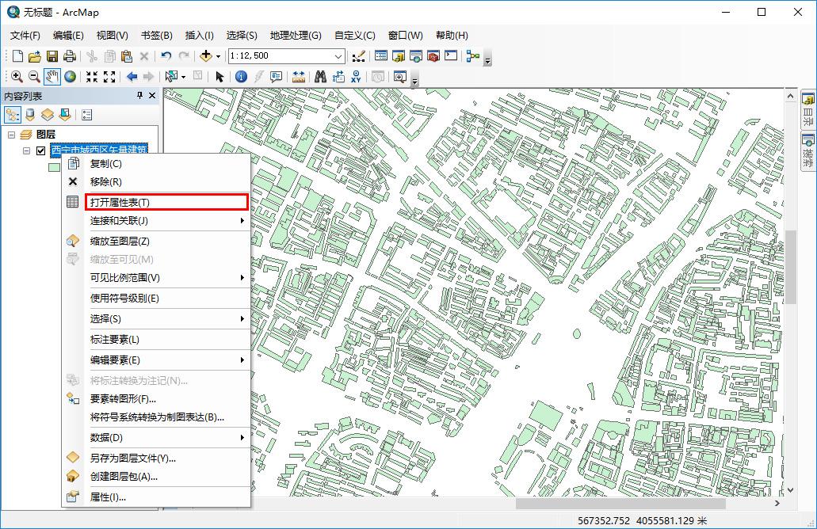Select the Measure ruler tool
Viewport: 817px width, 529px height.
[299, 77]
